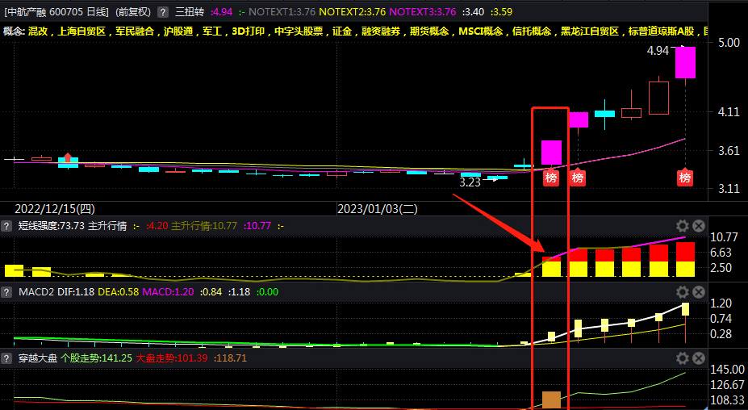The image size is (748, 410).
Task: Open help icon for MACD2 indicator
Action: click(x=6, y=291)
